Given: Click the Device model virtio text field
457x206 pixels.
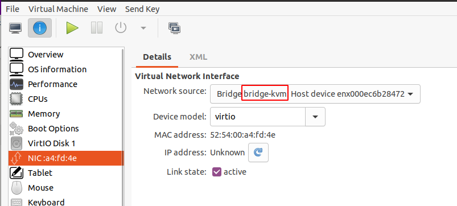Looking at the screenshot, I should 258,117.
